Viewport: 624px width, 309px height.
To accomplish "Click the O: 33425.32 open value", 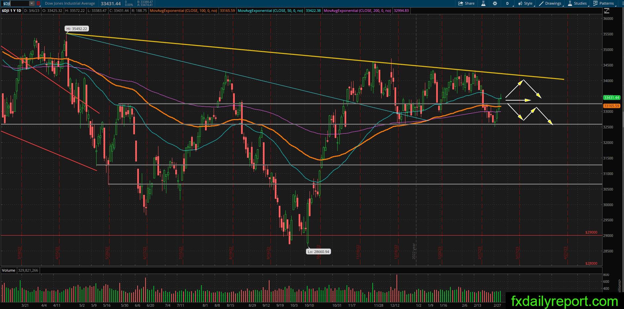I will pos(53,11).
